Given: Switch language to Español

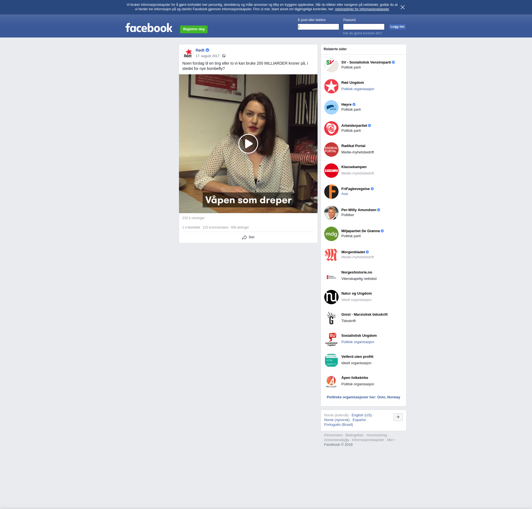Looking at the screenshot, I should pos(359,420).
